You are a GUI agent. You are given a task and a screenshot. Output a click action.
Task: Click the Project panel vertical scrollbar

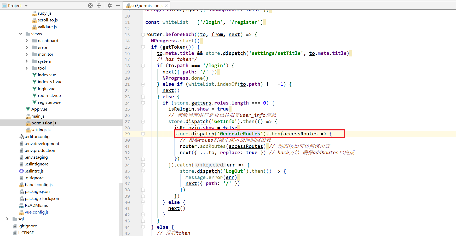(x=121, y=209)
